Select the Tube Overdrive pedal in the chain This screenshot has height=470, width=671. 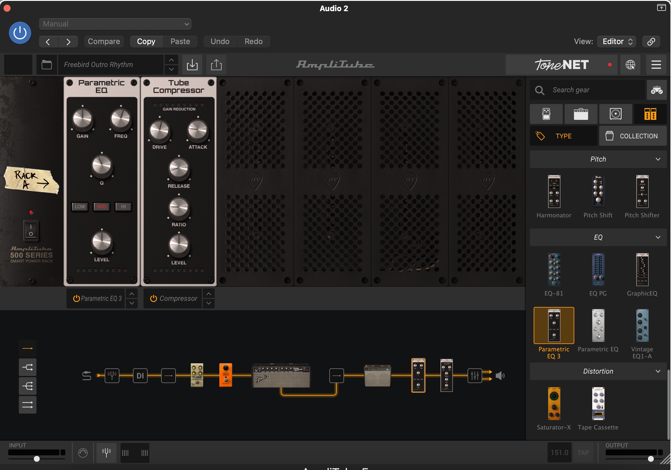click(197, 375)
